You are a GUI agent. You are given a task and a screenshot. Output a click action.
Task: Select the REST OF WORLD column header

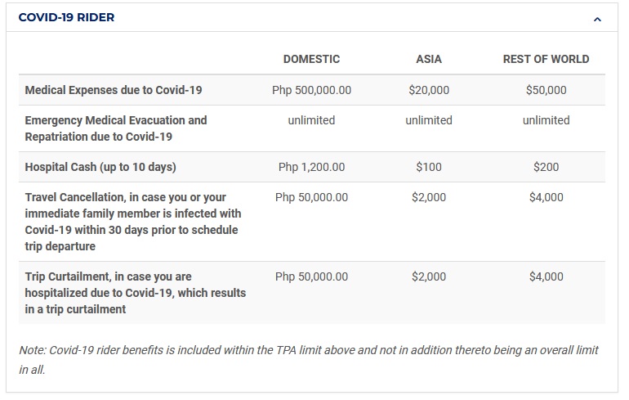point(546,59)
